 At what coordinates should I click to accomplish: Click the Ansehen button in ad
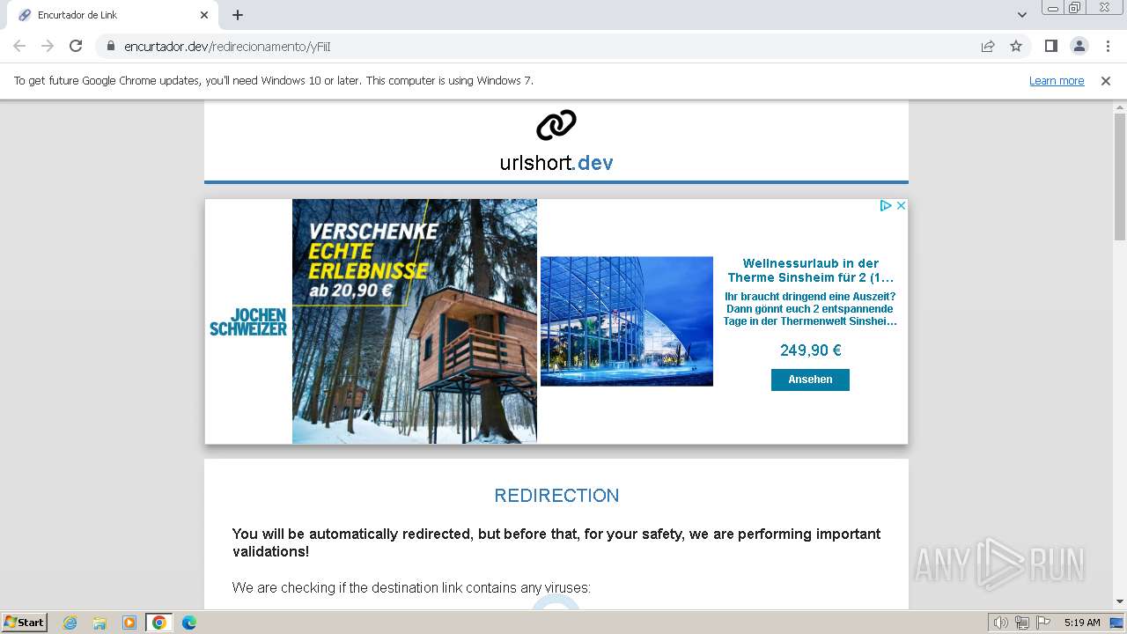810,380
